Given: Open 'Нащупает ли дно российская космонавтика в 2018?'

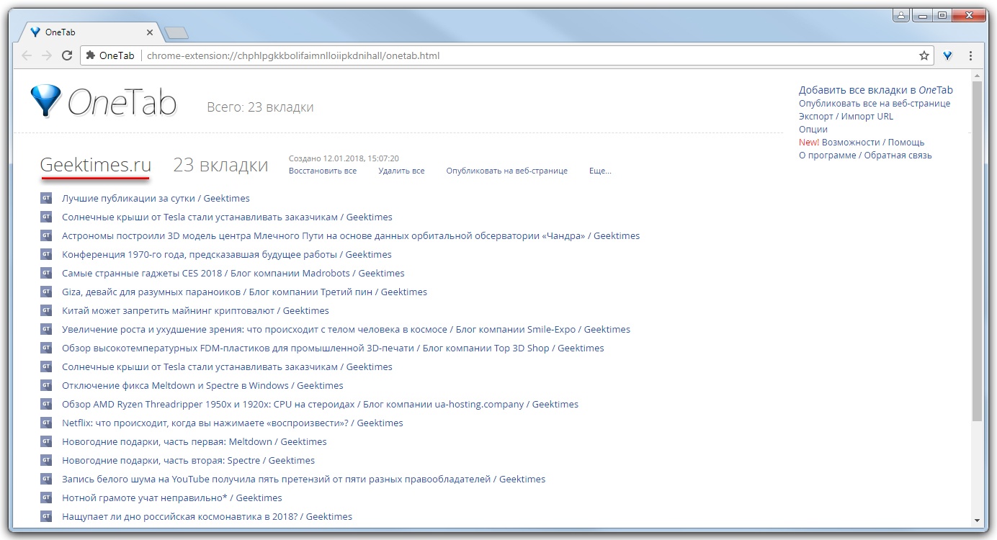Looking at the screenshot, I should [x=207, y=516].
